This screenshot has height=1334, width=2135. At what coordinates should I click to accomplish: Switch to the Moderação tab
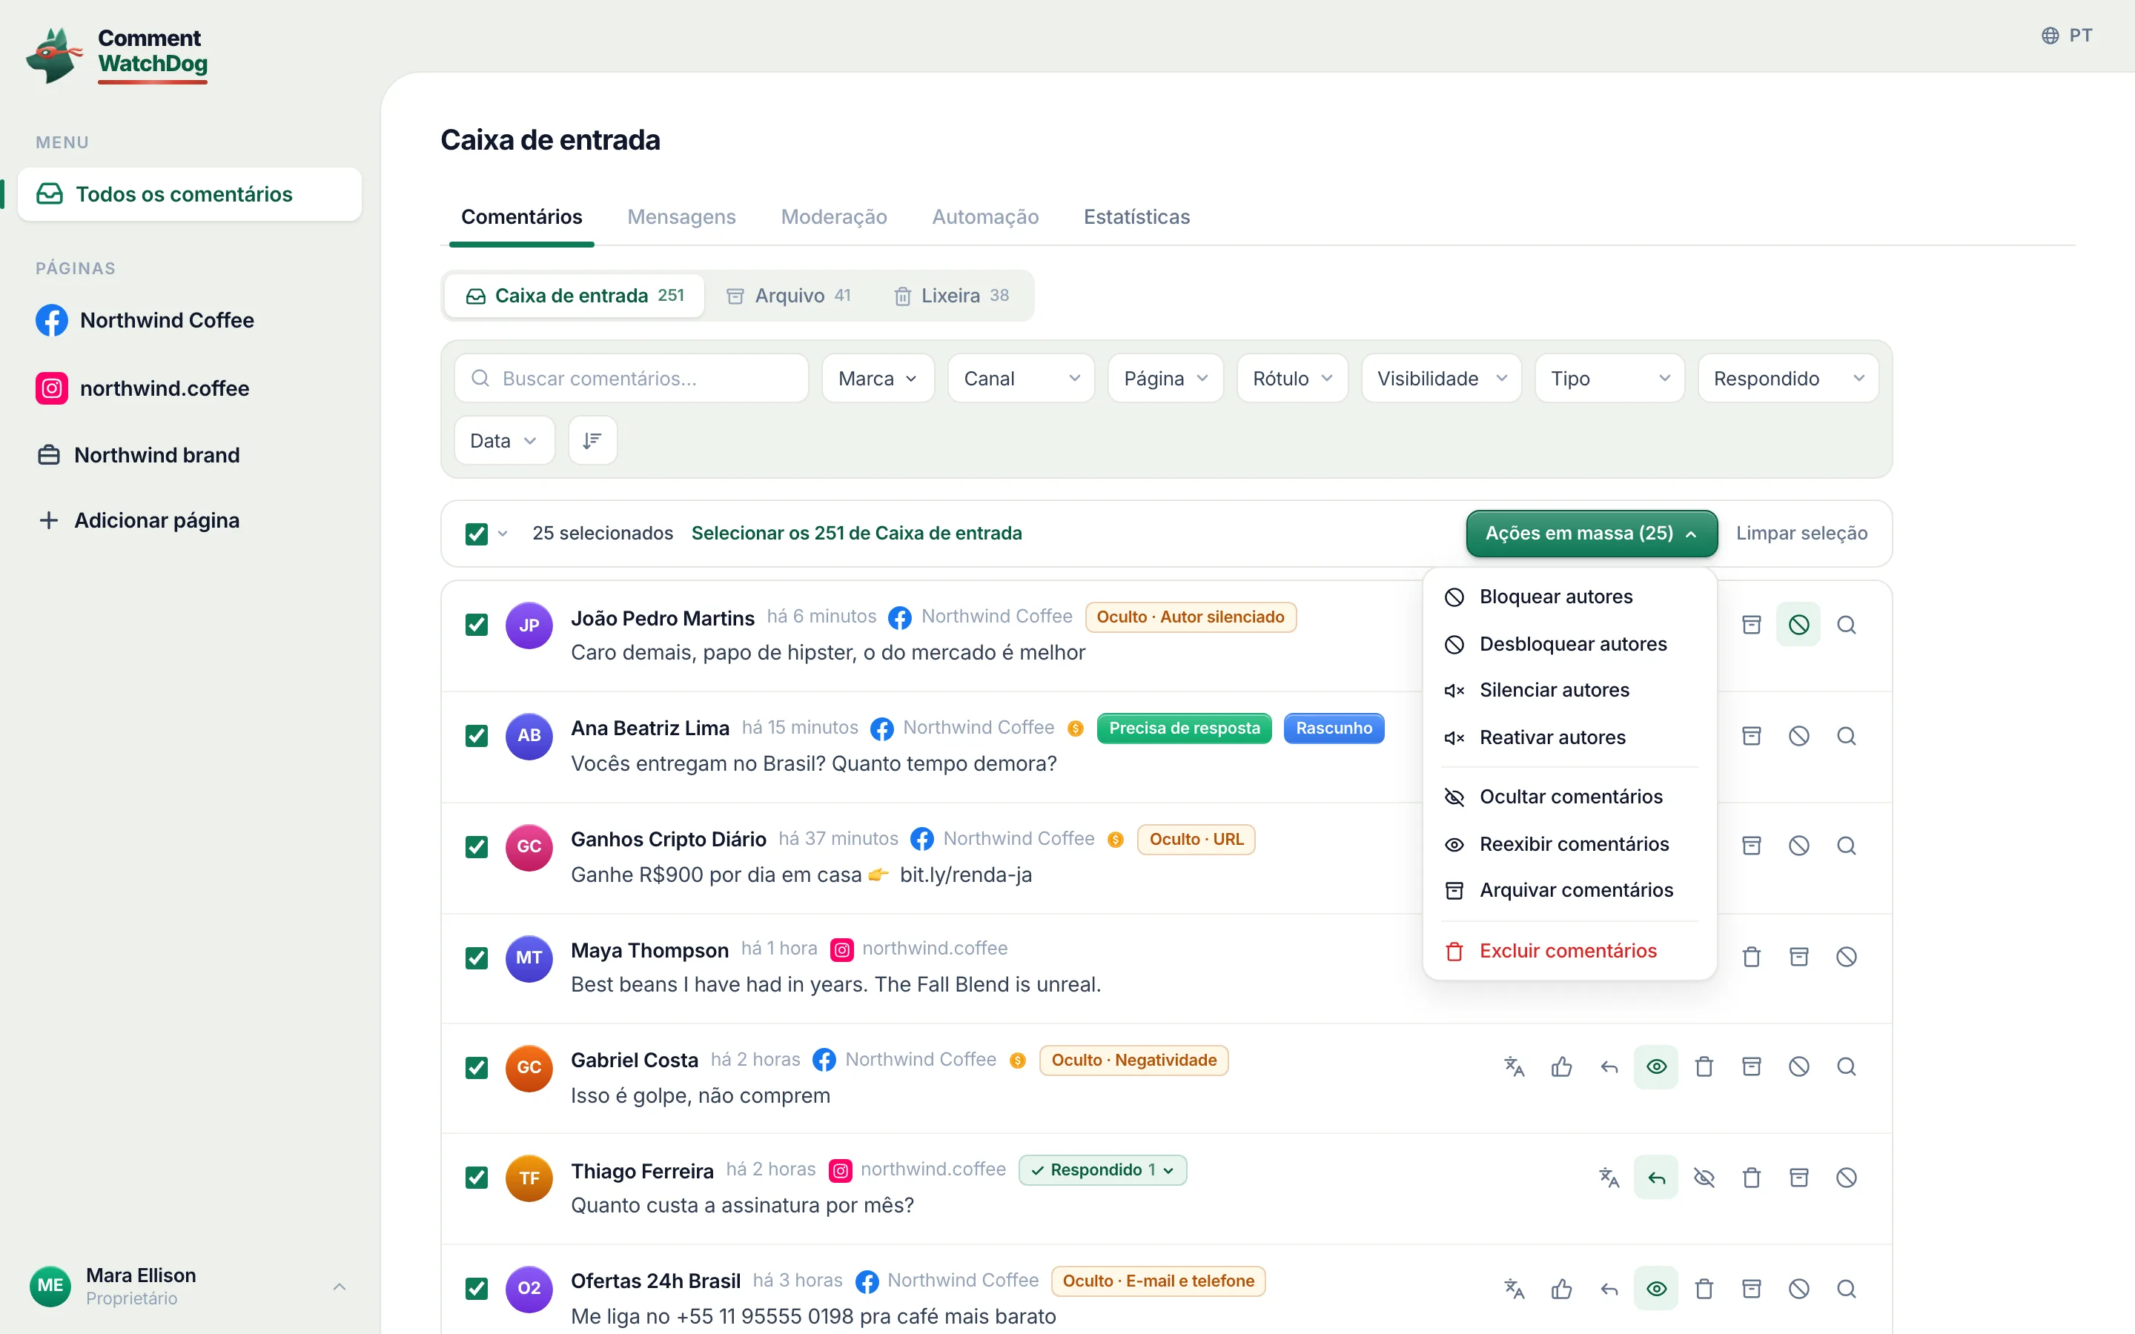point(834,217)
